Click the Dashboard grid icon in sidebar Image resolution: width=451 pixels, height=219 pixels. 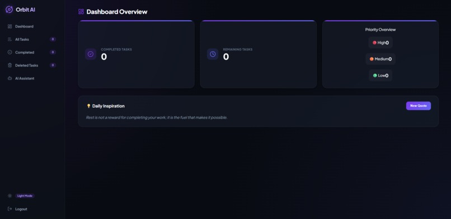(x=10, y=26)
